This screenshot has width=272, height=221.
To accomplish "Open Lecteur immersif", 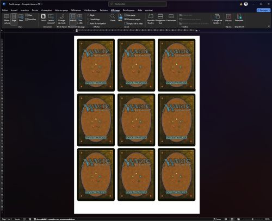I will [51, 19].
